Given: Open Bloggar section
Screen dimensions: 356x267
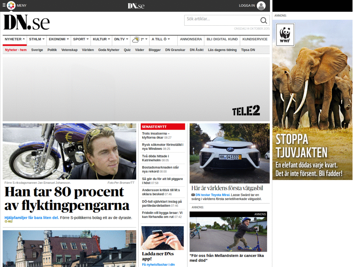Looking at the screenshot, I should [x=155, y=50].
